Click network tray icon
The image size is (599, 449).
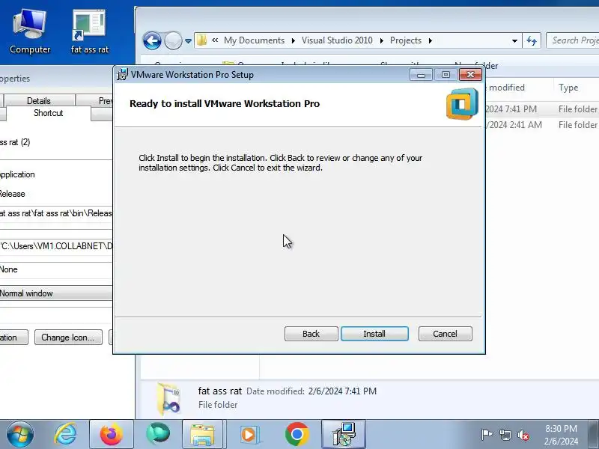(x=505, y=435)
